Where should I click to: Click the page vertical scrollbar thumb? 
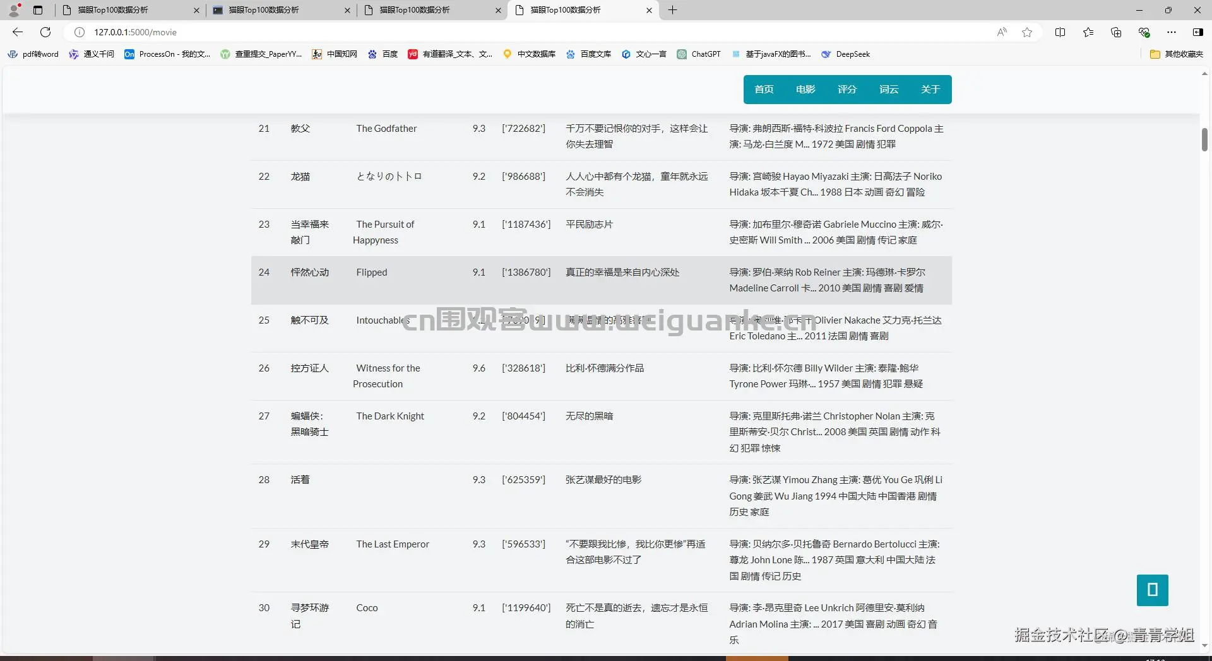coord(1204,139)
